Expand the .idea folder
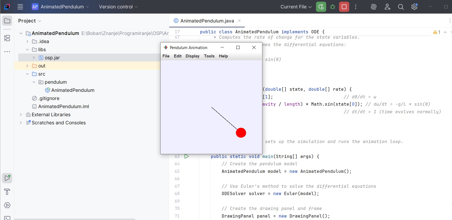The height and width of the screenshot is (220, 452). [27, 41]
